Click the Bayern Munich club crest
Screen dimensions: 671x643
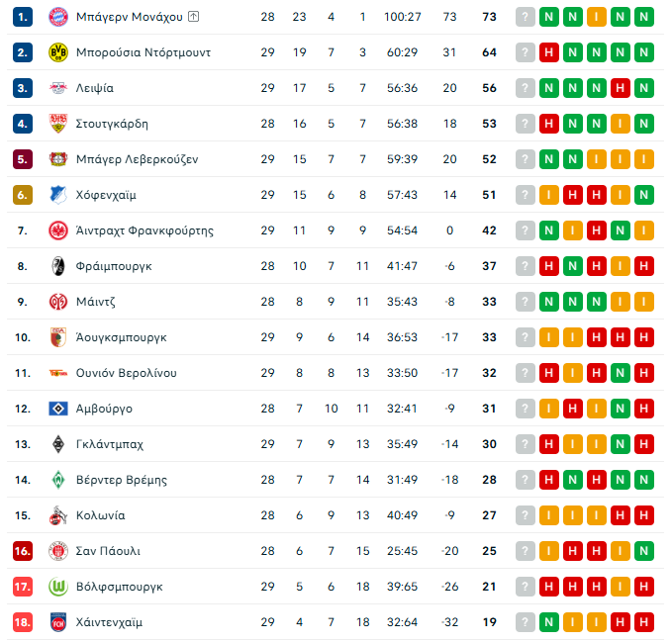pos(57,17)
